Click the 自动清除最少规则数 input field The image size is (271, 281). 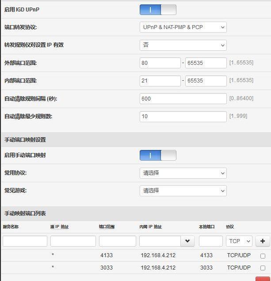[183, 116]
